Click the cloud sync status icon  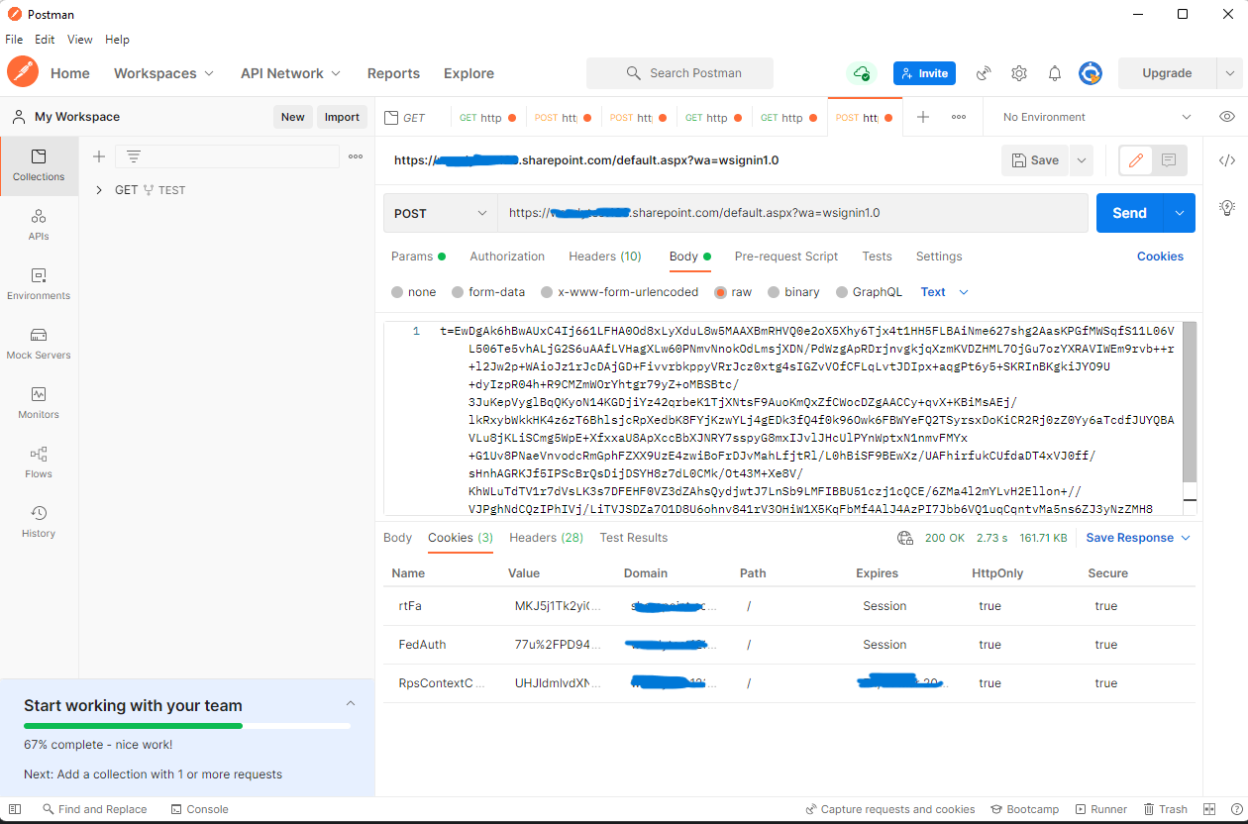click(862, 73)
